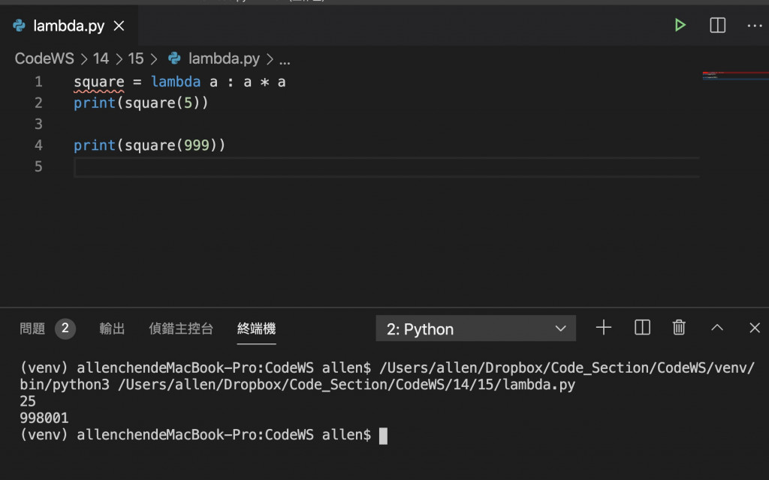Switch to the 偵錯主控台 debug console tab
Viewport: 769px width, 480px height.
click(x=181, y=328)
